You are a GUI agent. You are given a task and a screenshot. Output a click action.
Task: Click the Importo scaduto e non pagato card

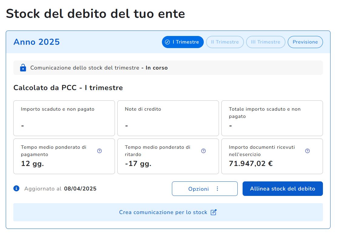pos(64,118)
